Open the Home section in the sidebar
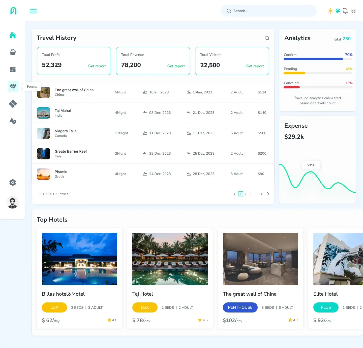The width and height of the screenshot is (363, 348). click(x=13, y=36)
